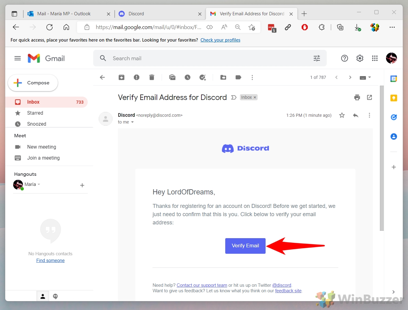Click Check your profiles link
408x310 pixels.
(220, 40)
